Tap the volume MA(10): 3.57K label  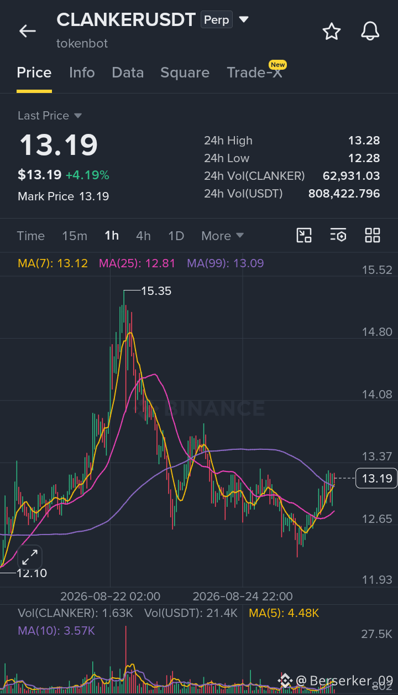point(56,631)
